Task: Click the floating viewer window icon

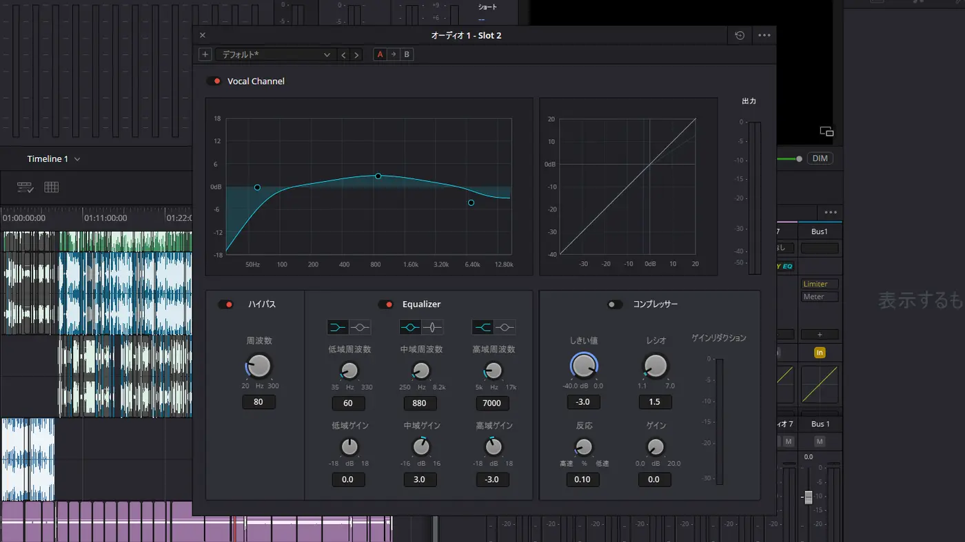Action: click(826, 132)
